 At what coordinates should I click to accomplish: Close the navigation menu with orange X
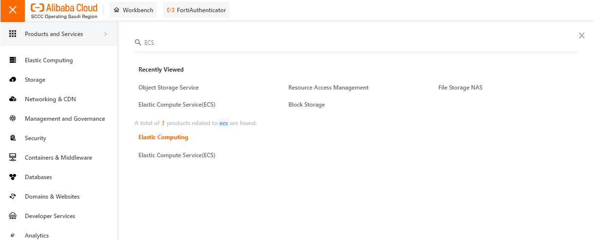coord(13,10)
